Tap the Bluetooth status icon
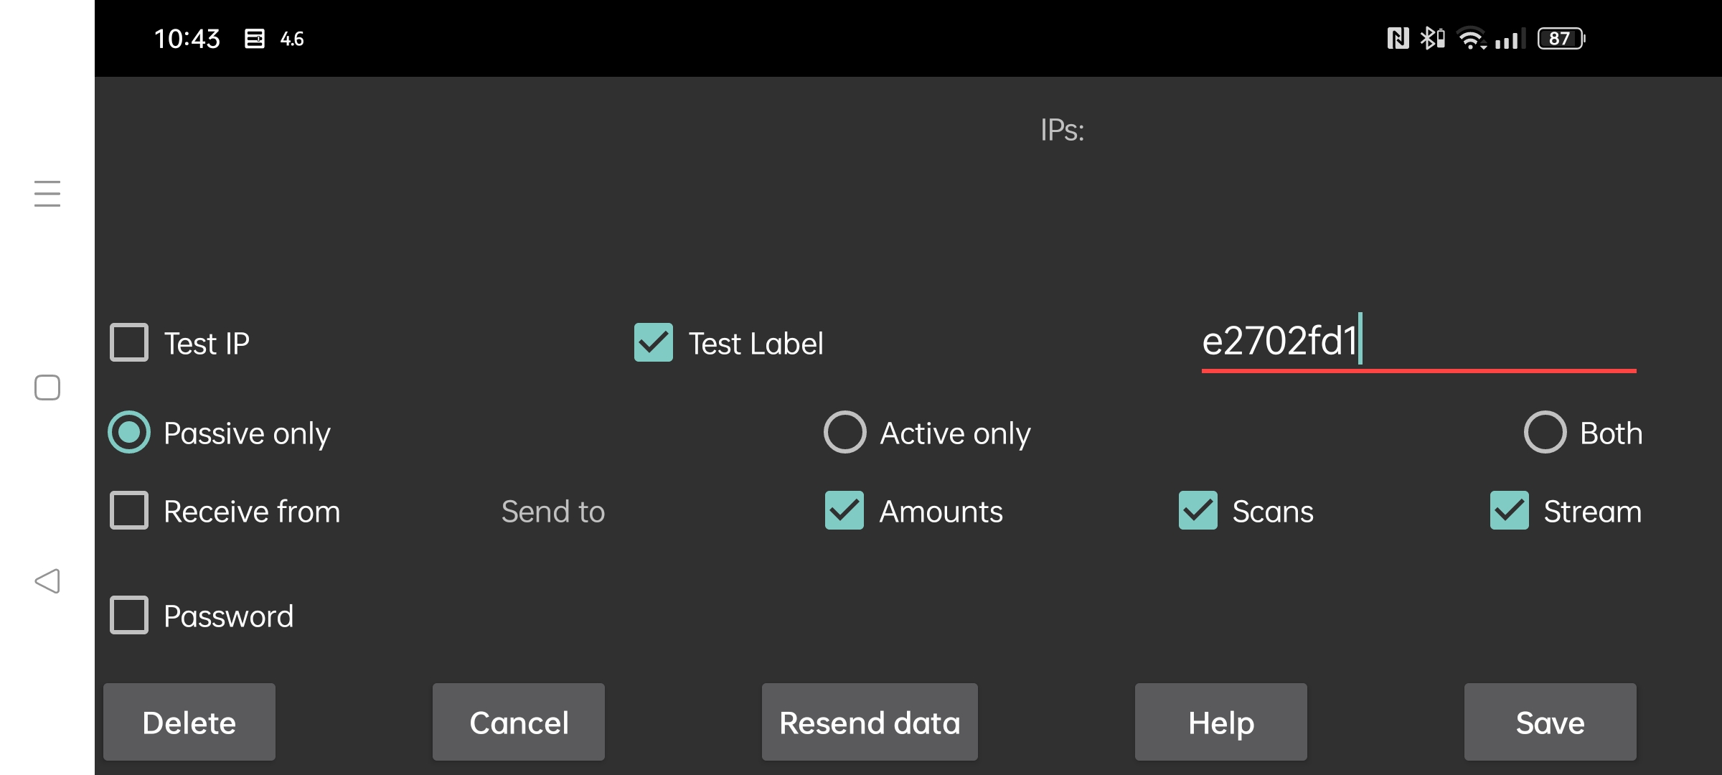 click(x=1432, y=38)
